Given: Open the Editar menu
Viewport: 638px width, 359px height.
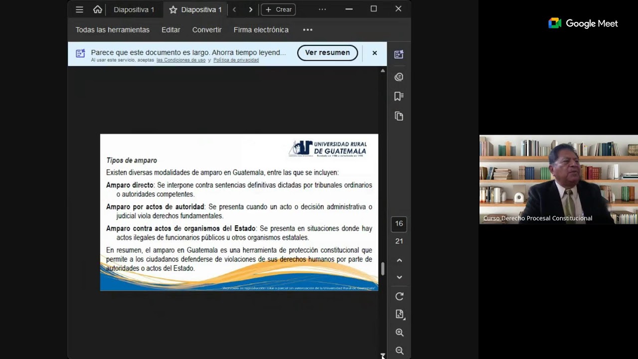Looking at the screenshot, I should click(171, 30).
